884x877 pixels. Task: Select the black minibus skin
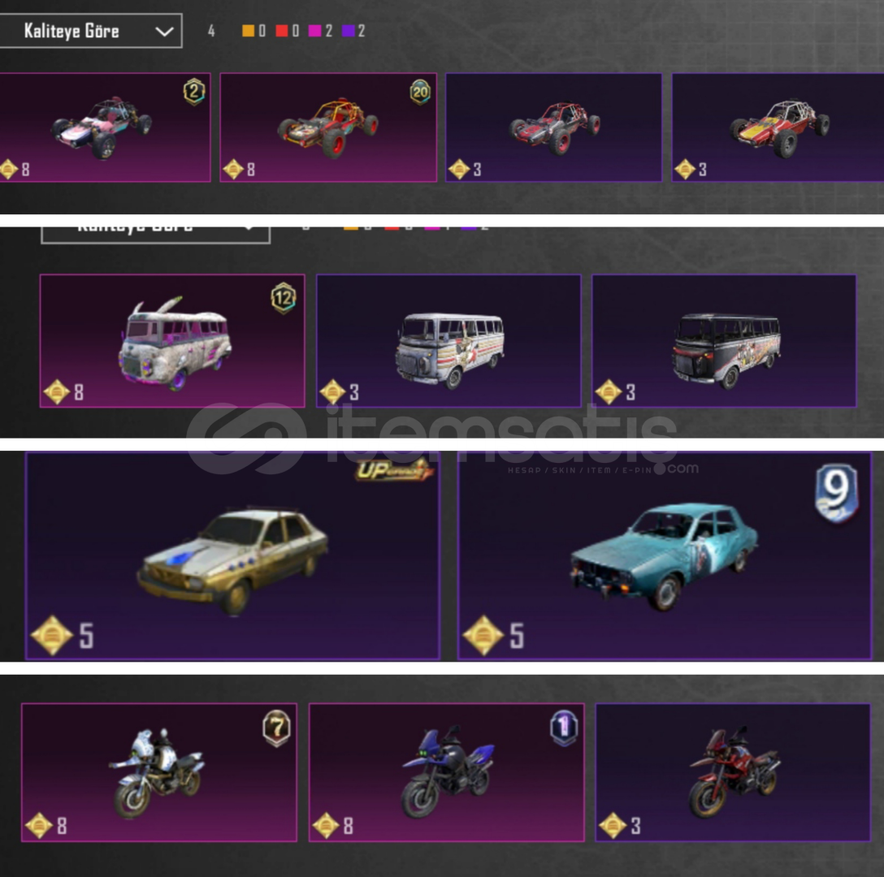(724, 341)
